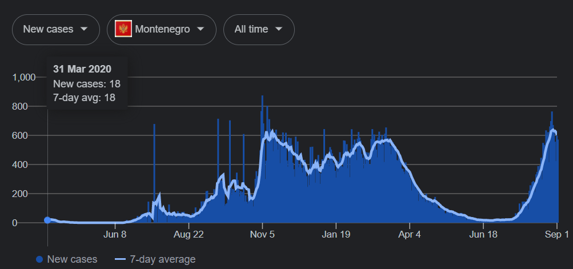This screenshot has height=269, width=573.
Task: Click the New cases legend dot
Action: click(x=39, y=259)
